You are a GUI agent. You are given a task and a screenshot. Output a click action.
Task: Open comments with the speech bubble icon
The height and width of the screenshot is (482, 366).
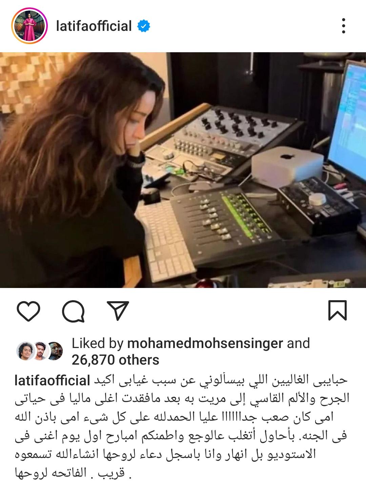point(73,311)
